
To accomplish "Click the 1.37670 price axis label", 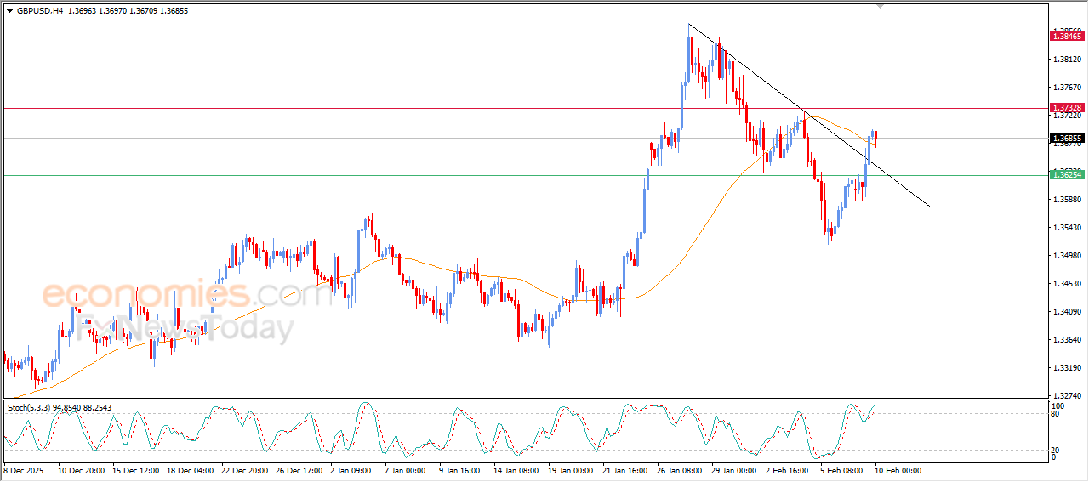I will pos(1066,88).
